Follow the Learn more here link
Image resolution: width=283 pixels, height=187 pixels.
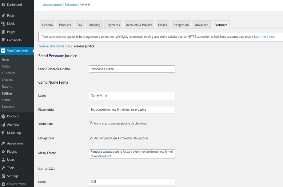[x=264, y=36]
